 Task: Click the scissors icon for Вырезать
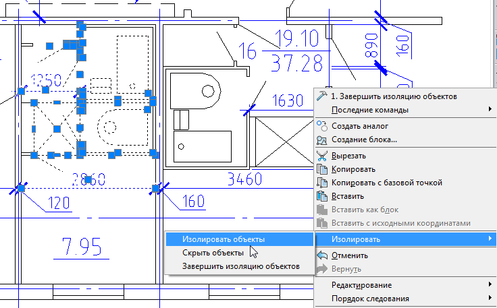(x=321, y=156)
